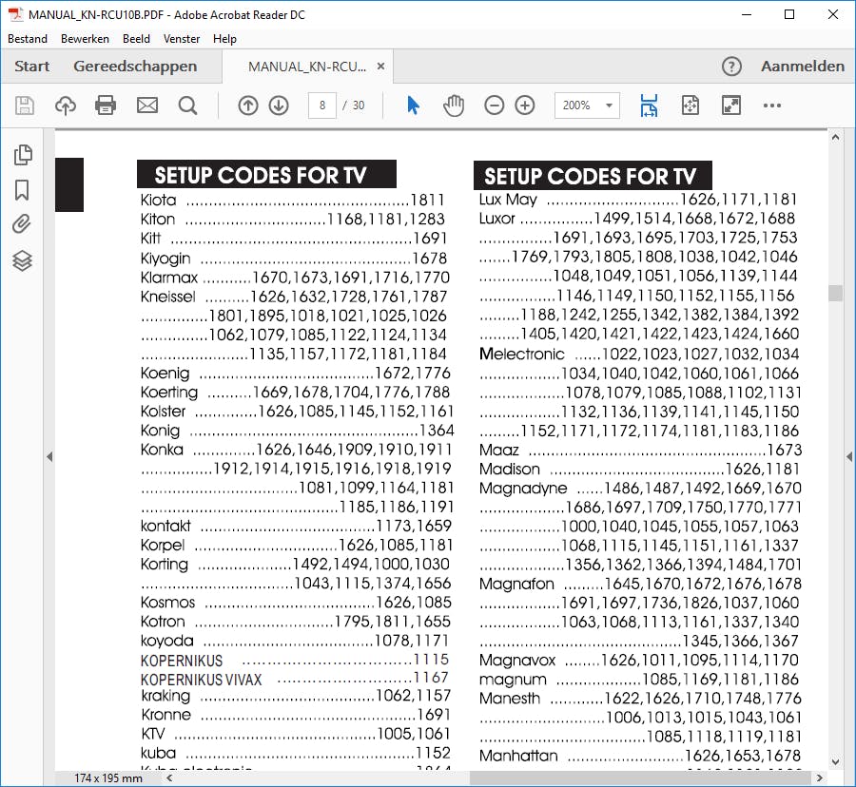Click the Save file icon

click(x=25, y=106)
